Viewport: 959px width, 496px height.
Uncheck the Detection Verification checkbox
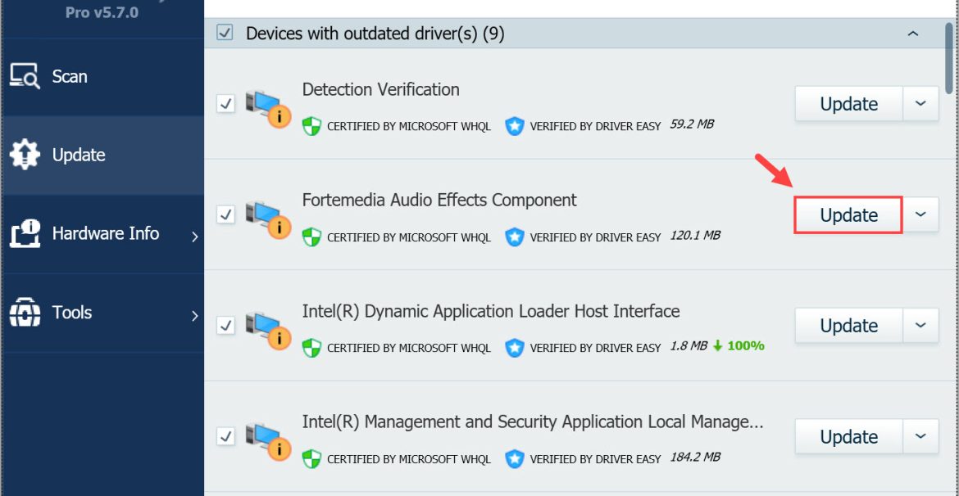pyautogui.click(x=225, y=104)
